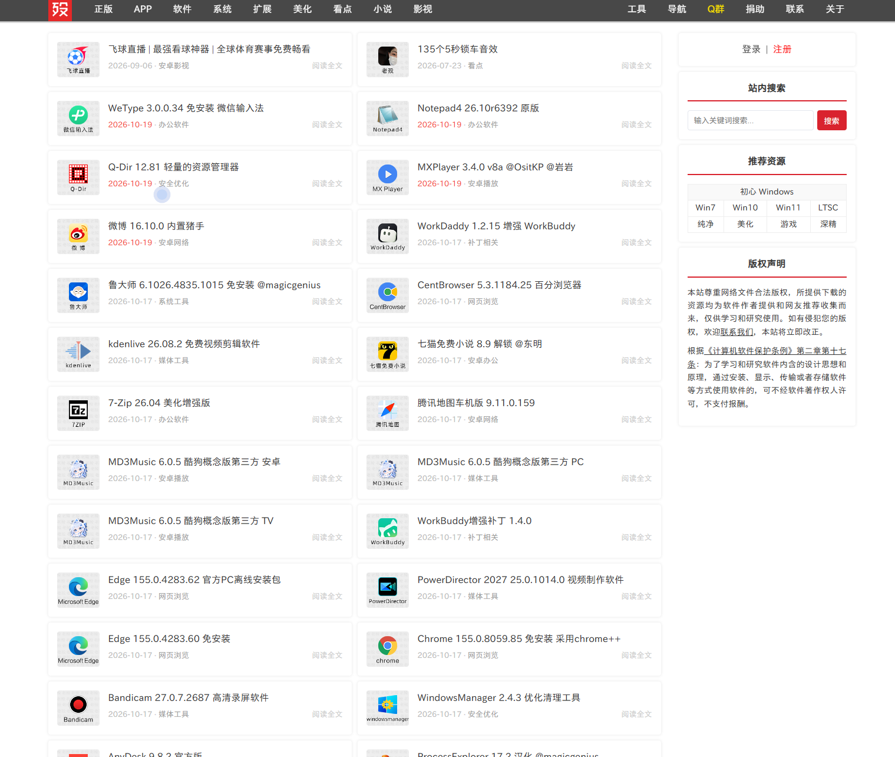Image resolution: width=895 pixels, height=757 pixels.
Task: Open the Notepad4 icon
Action: pos(388,119)
